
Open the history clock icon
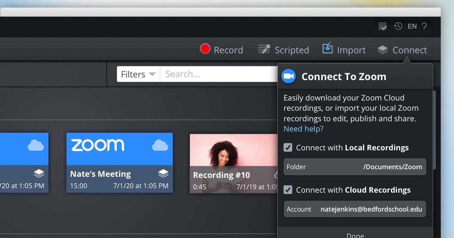(398, 26)
